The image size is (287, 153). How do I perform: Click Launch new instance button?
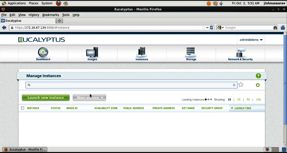click(46, 98)
